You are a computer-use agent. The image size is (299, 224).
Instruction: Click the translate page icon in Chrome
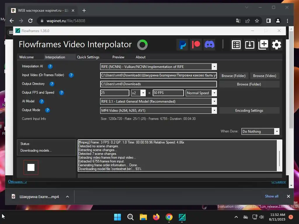click(238, 21)
